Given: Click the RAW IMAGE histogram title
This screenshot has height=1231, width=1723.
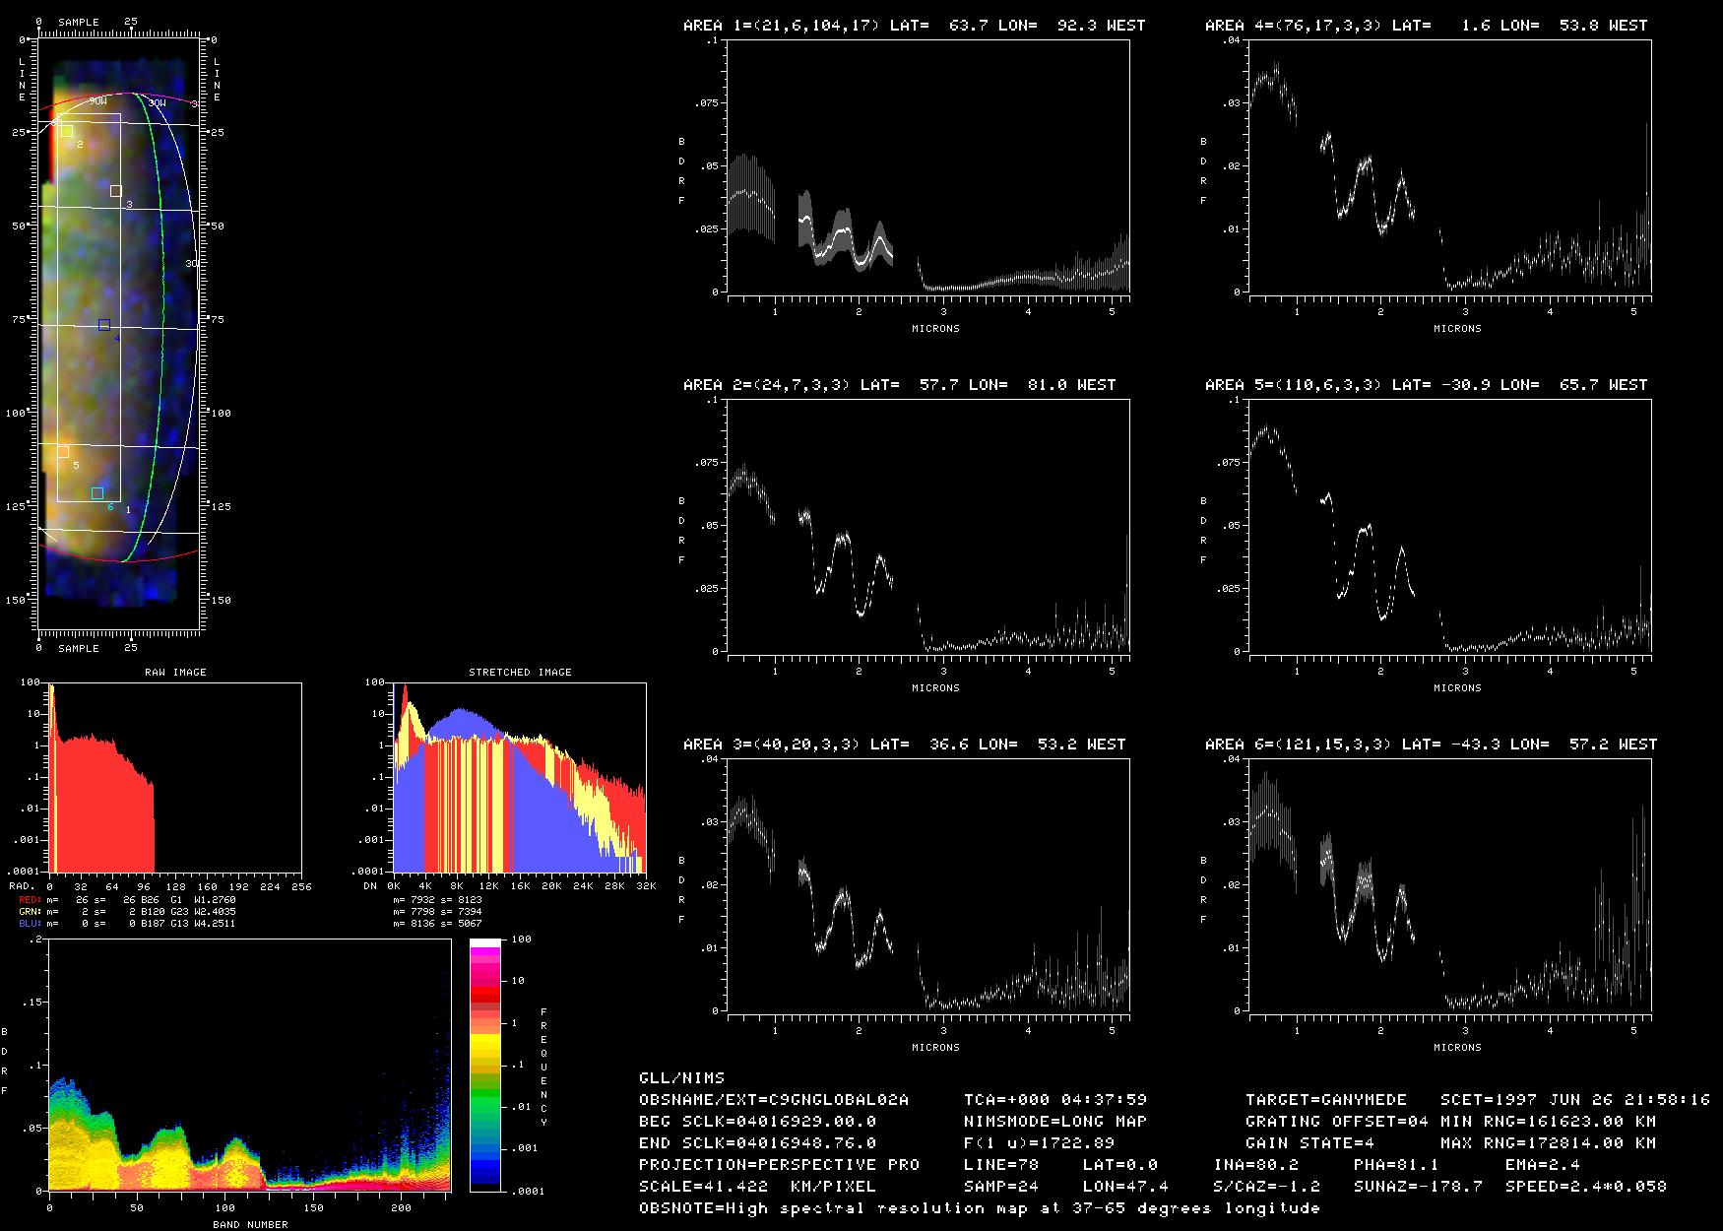Looking at the screenshot, I should tap(175, 673).
